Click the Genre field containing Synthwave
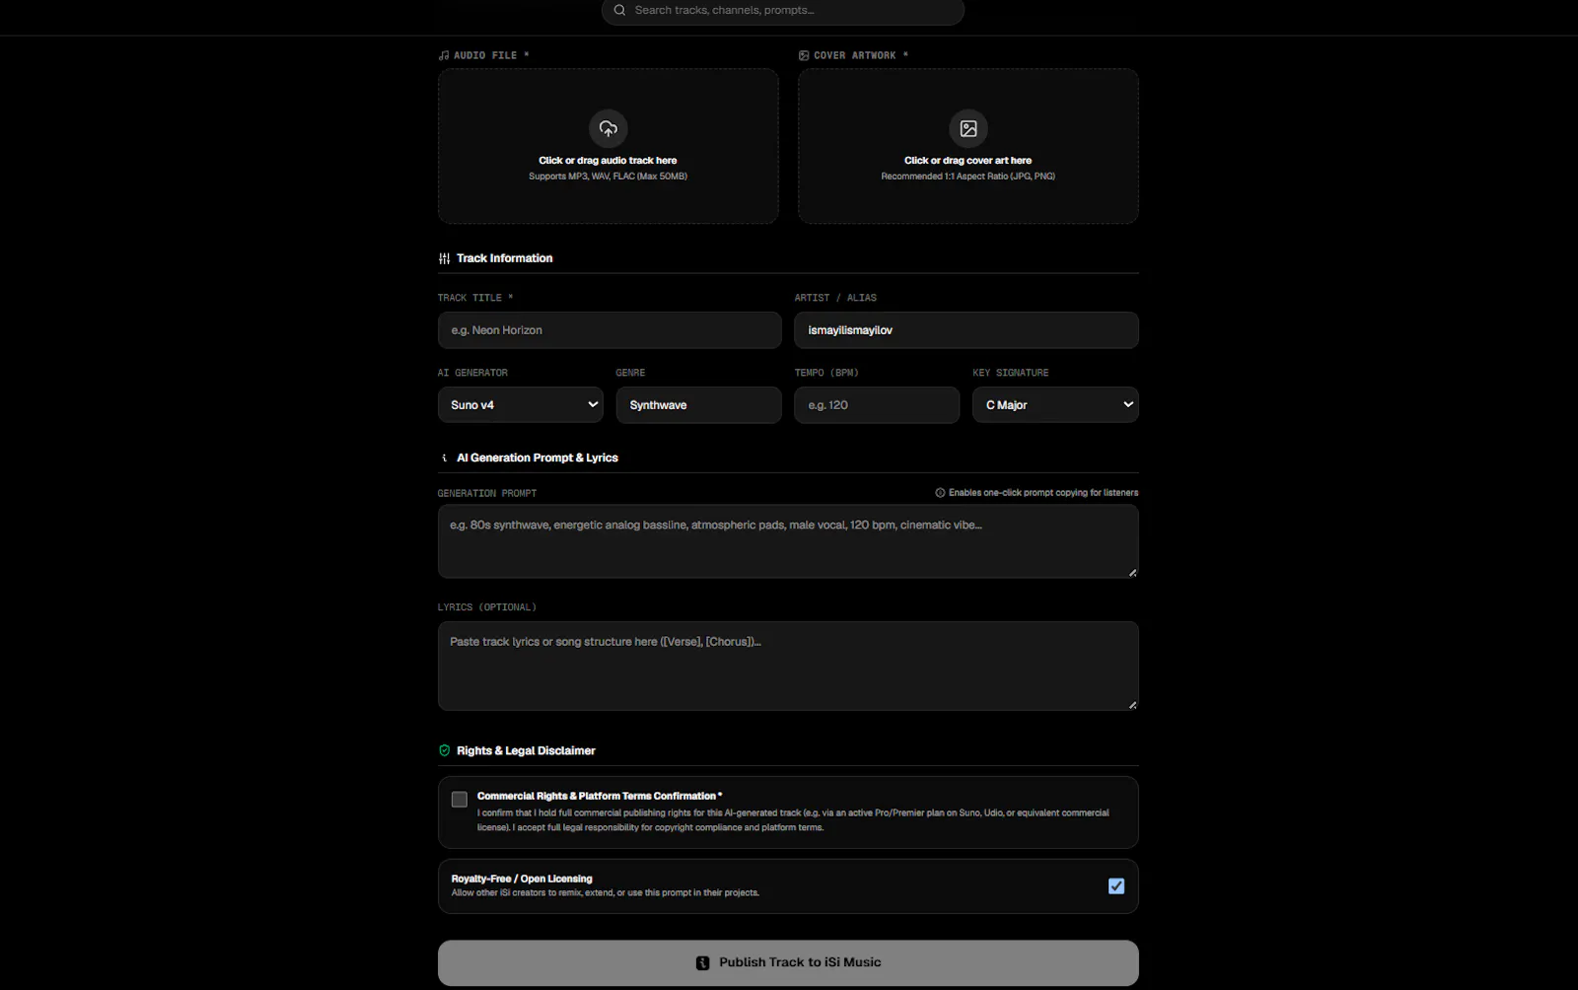 coord(699,405)
